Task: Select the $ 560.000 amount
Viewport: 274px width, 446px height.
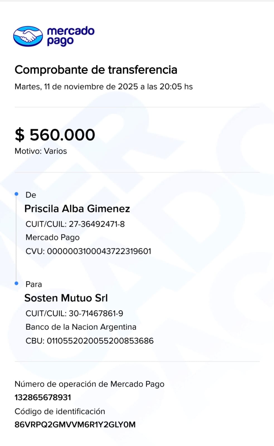Action: coord(55,135)
